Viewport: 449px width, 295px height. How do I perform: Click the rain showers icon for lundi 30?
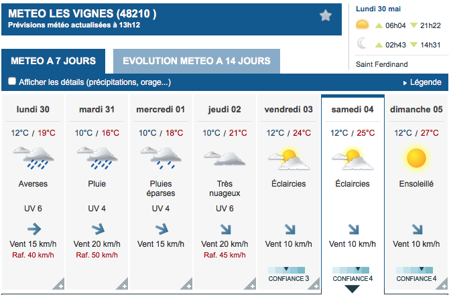click(x=34, y=158)
